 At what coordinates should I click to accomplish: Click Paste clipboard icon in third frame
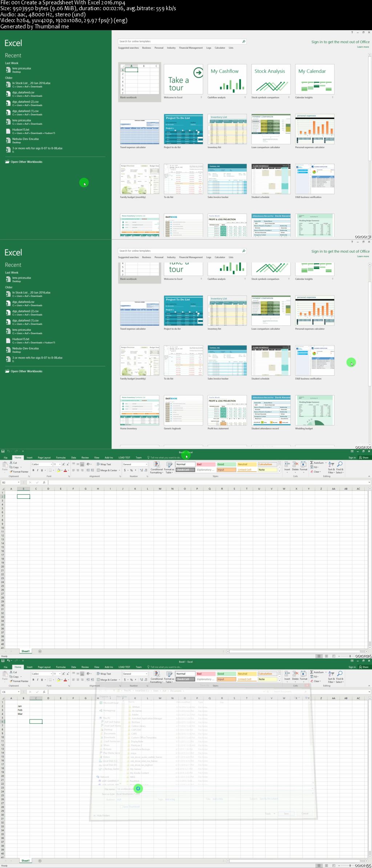coord(5,464)
